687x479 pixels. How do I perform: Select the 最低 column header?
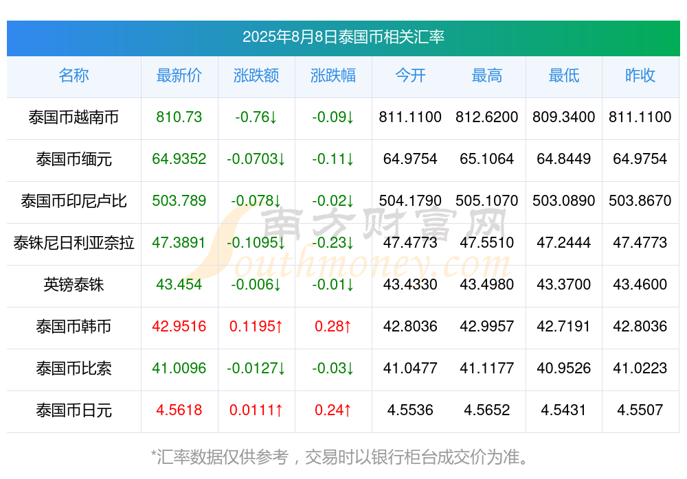click(x=564, y=75)
